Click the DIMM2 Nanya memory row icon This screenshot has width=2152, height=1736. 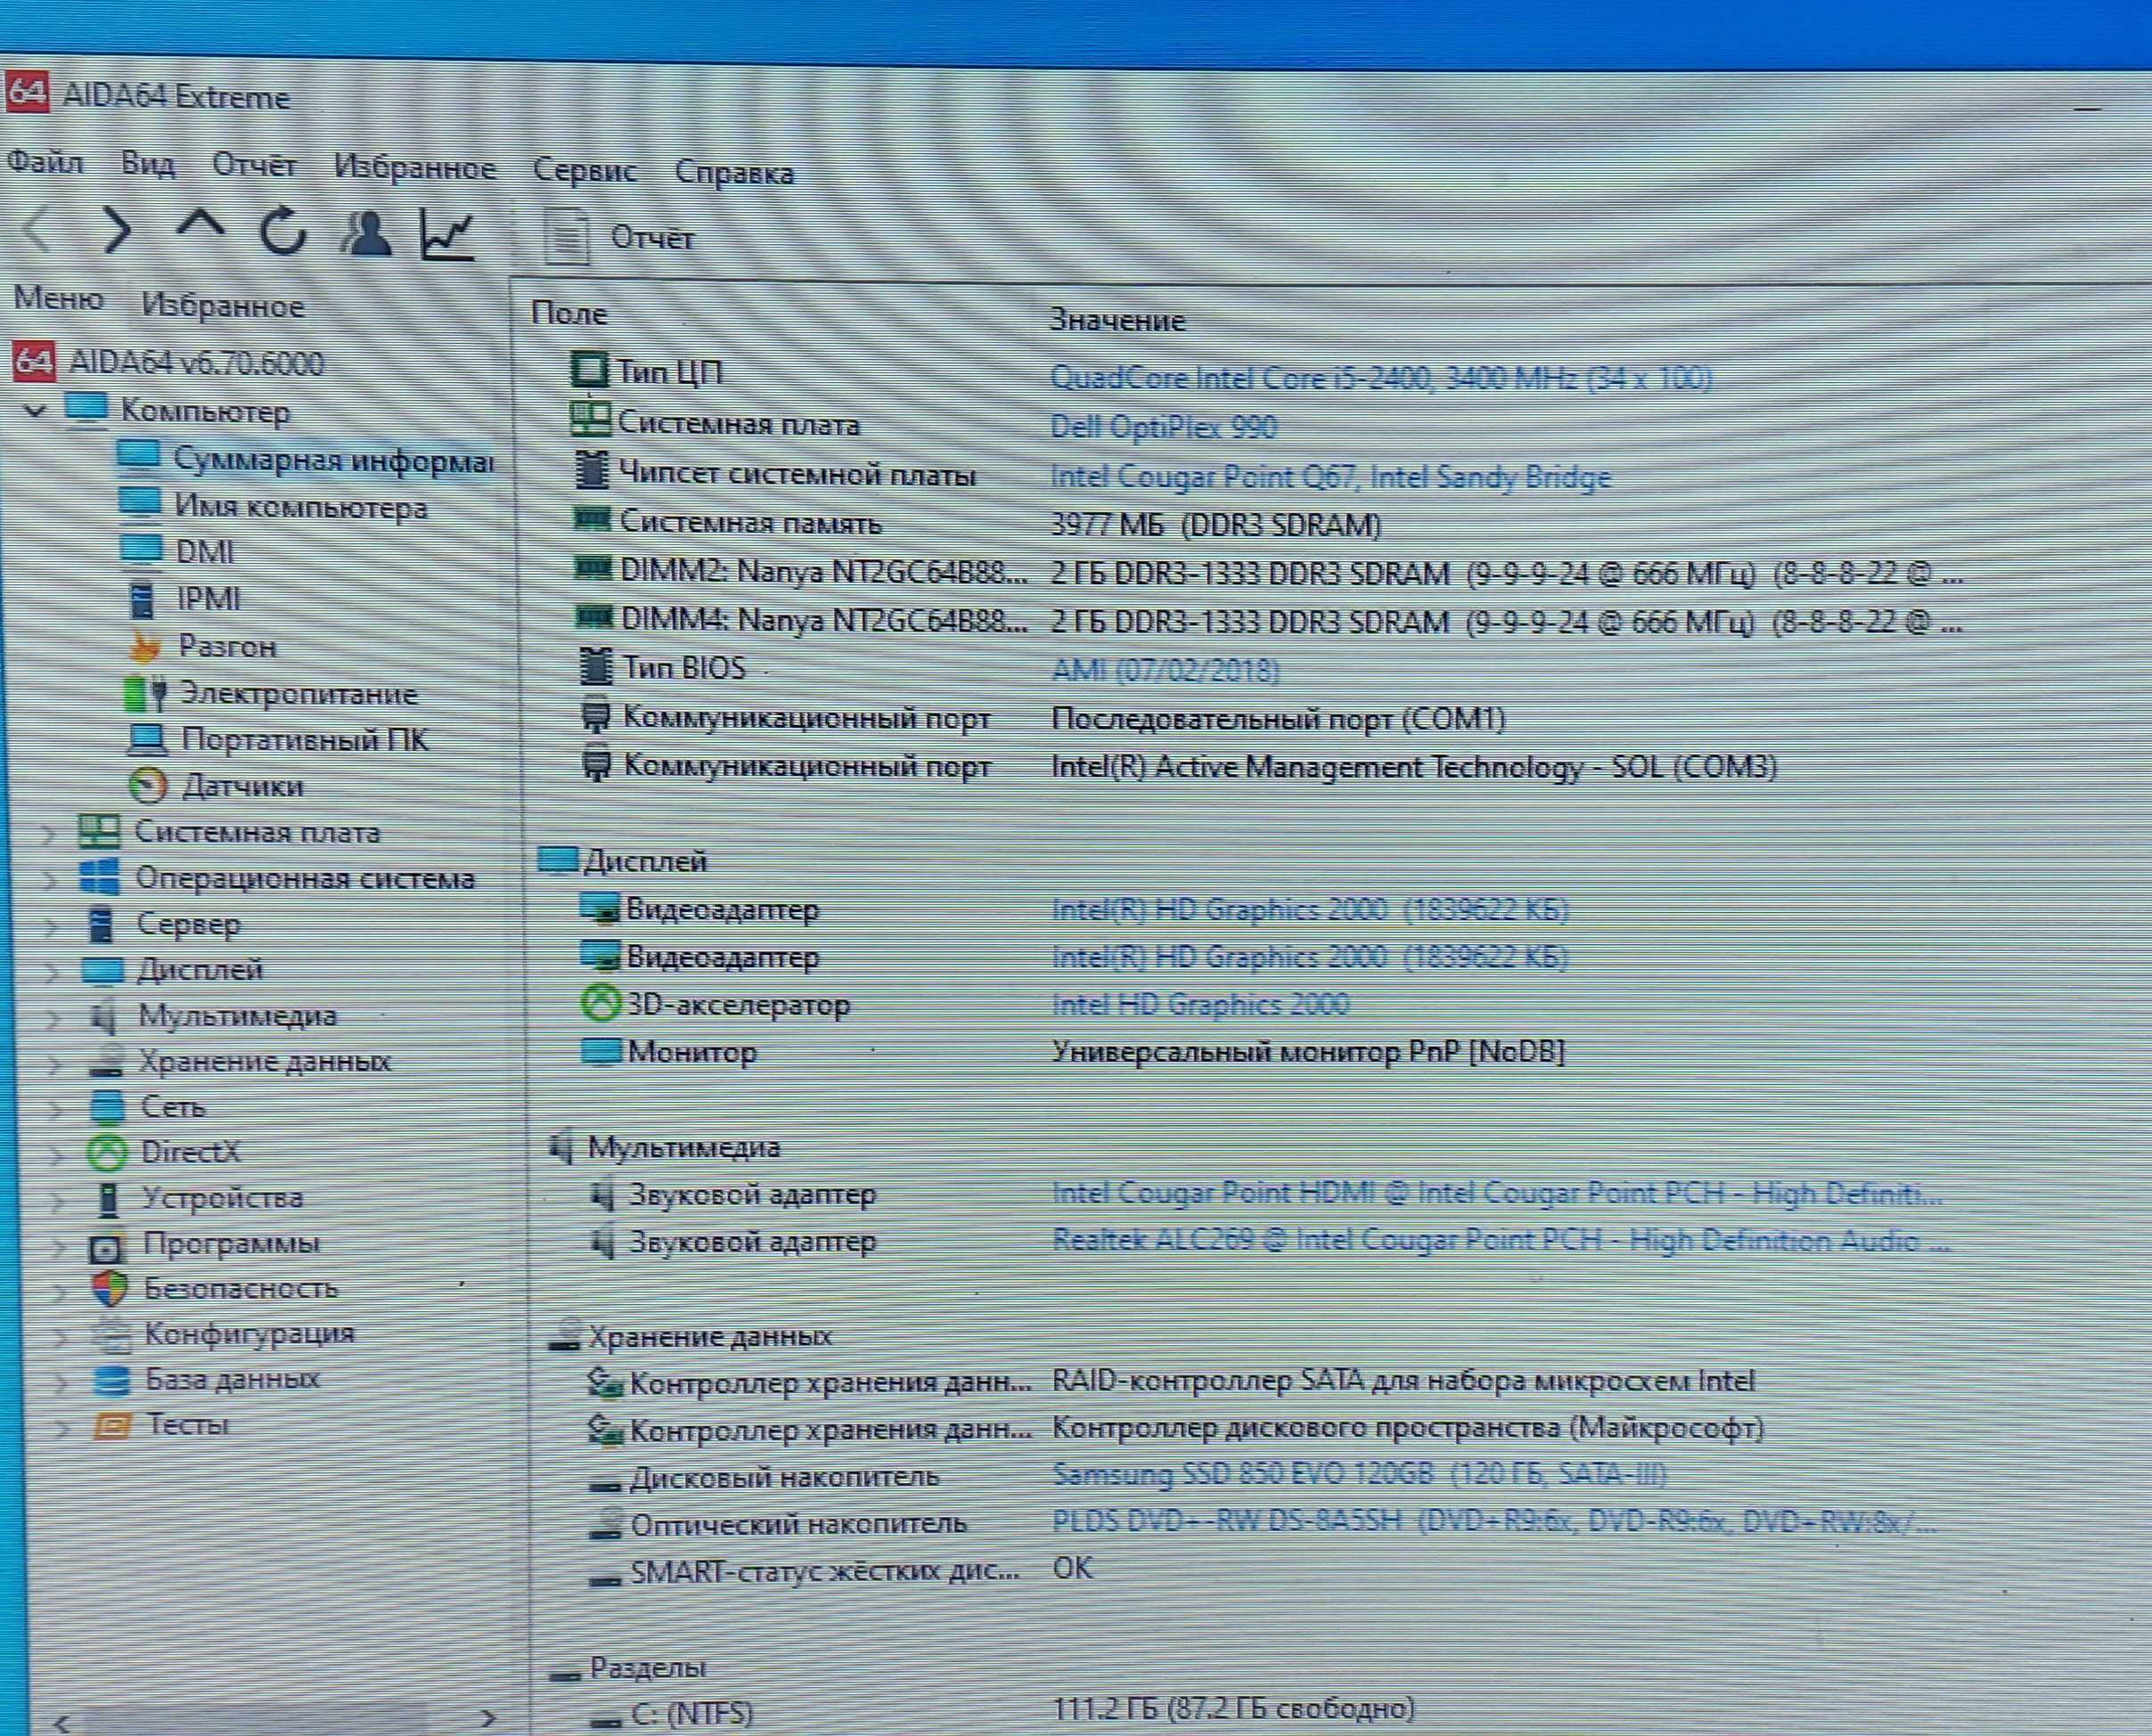click(x=593, y=568)
